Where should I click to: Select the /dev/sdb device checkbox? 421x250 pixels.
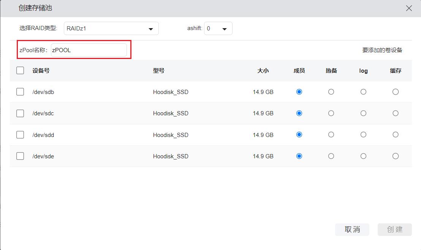[20, 92]
